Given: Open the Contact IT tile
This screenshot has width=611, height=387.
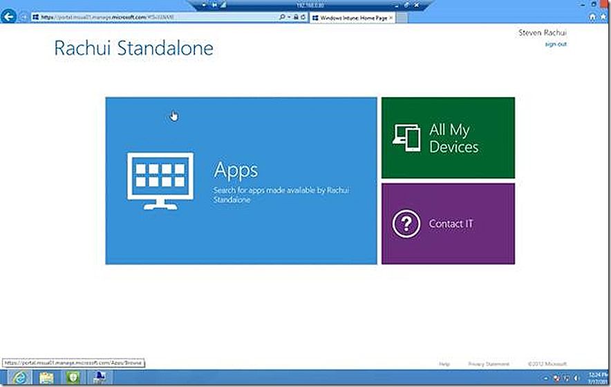Looking at the screenshot, I should pyautogui.click(x=448, y=224).
